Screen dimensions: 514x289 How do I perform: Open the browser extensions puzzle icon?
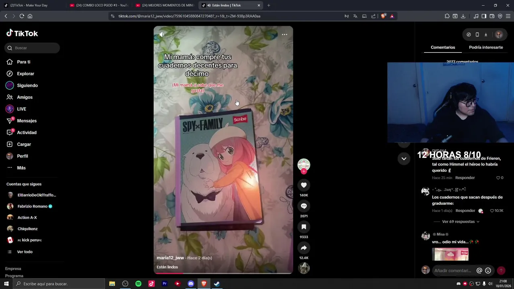click(447, 16)
